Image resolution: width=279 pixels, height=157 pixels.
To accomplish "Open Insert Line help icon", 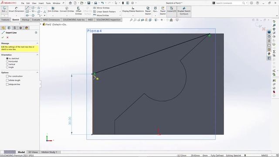I will [x=36, y=33].
